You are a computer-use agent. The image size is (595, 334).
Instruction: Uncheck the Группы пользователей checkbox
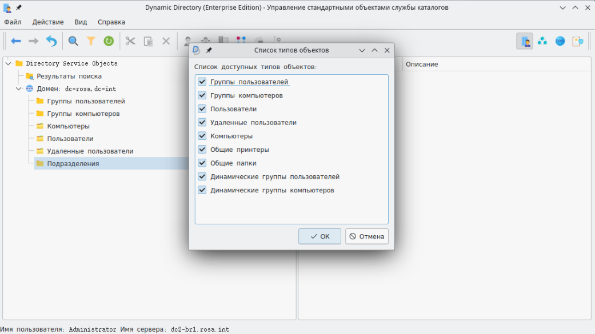202,82
